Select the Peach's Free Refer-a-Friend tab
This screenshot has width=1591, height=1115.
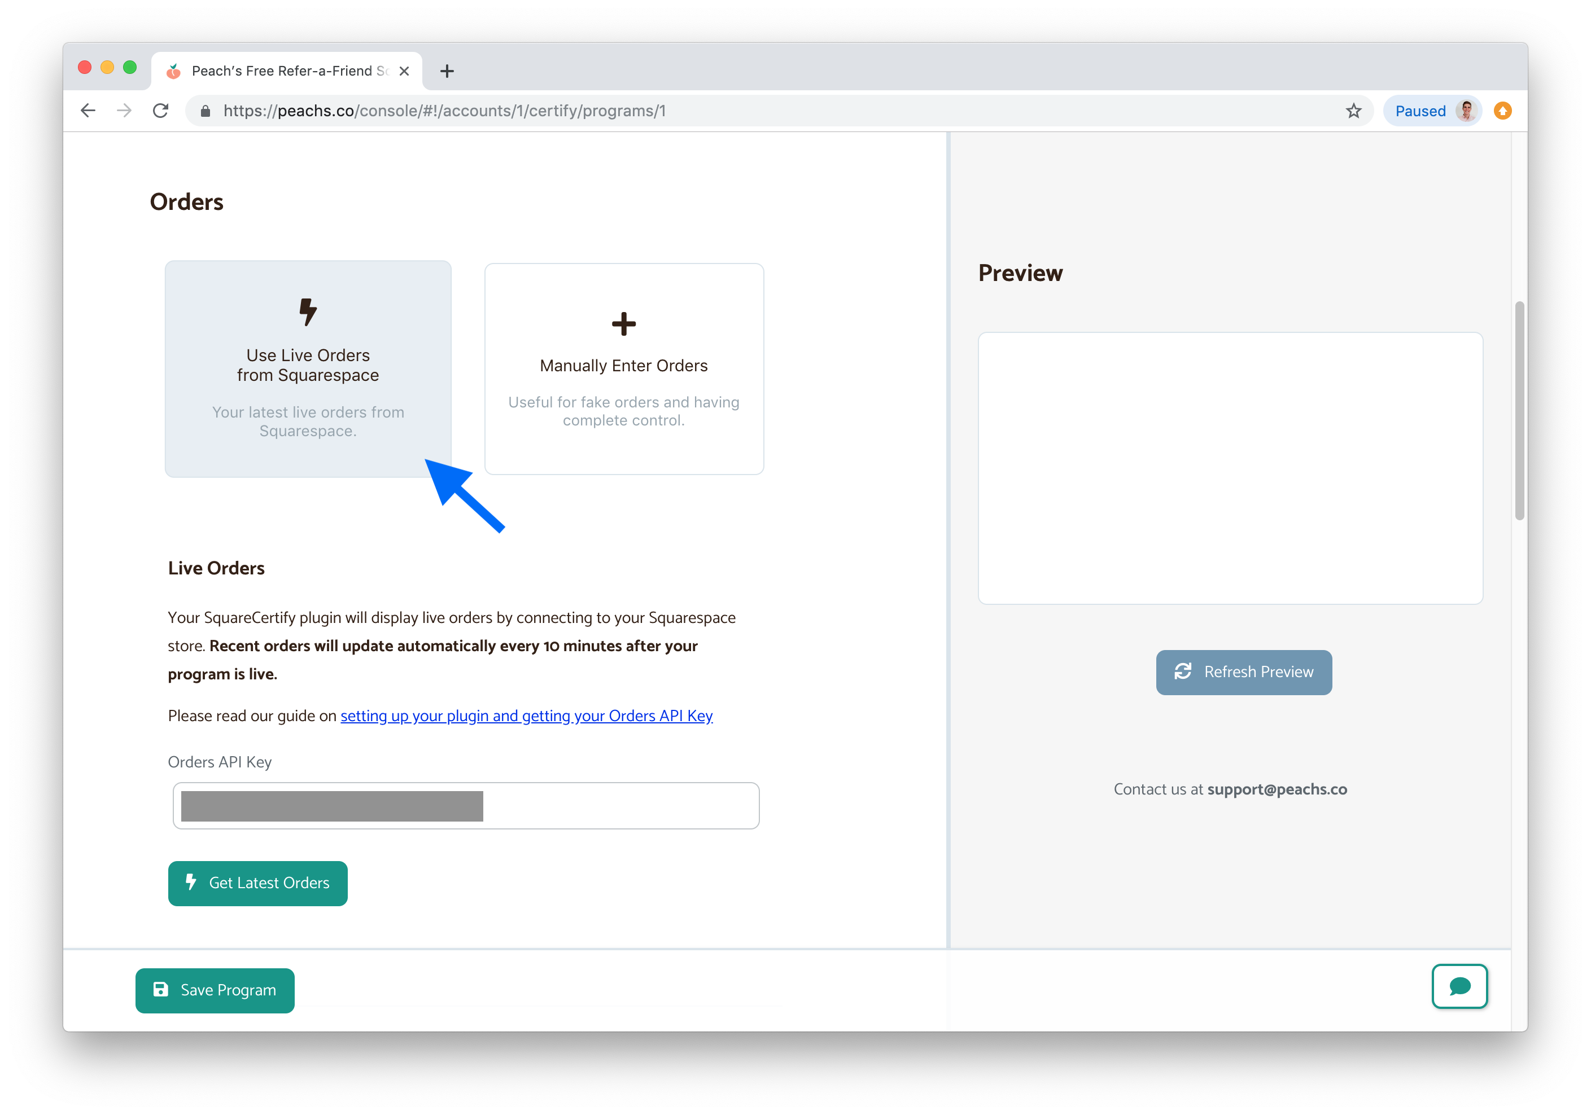point(287,71)
